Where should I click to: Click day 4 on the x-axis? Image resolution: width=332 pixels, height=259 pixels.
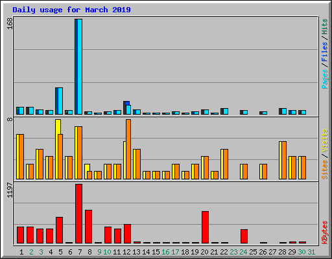click(51, 252)
